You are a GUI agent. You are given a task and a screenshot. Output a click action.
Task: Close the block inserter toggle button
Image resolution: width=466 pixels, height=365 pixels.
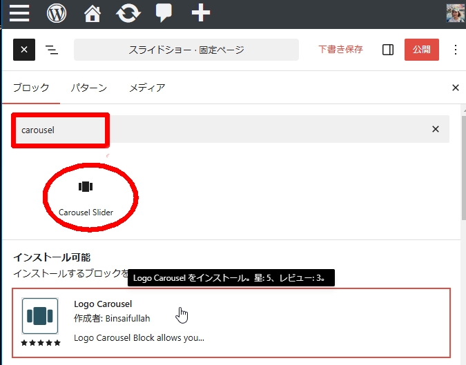click(x=23, y=50)
